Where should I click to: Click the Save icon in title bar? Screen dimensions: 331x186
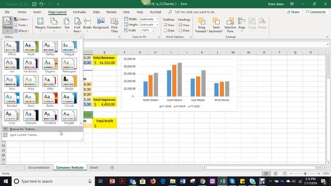pos(34,4)
